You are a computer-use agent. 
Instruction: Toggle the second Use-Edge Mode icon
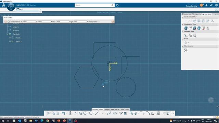click(x=190, y=36)
